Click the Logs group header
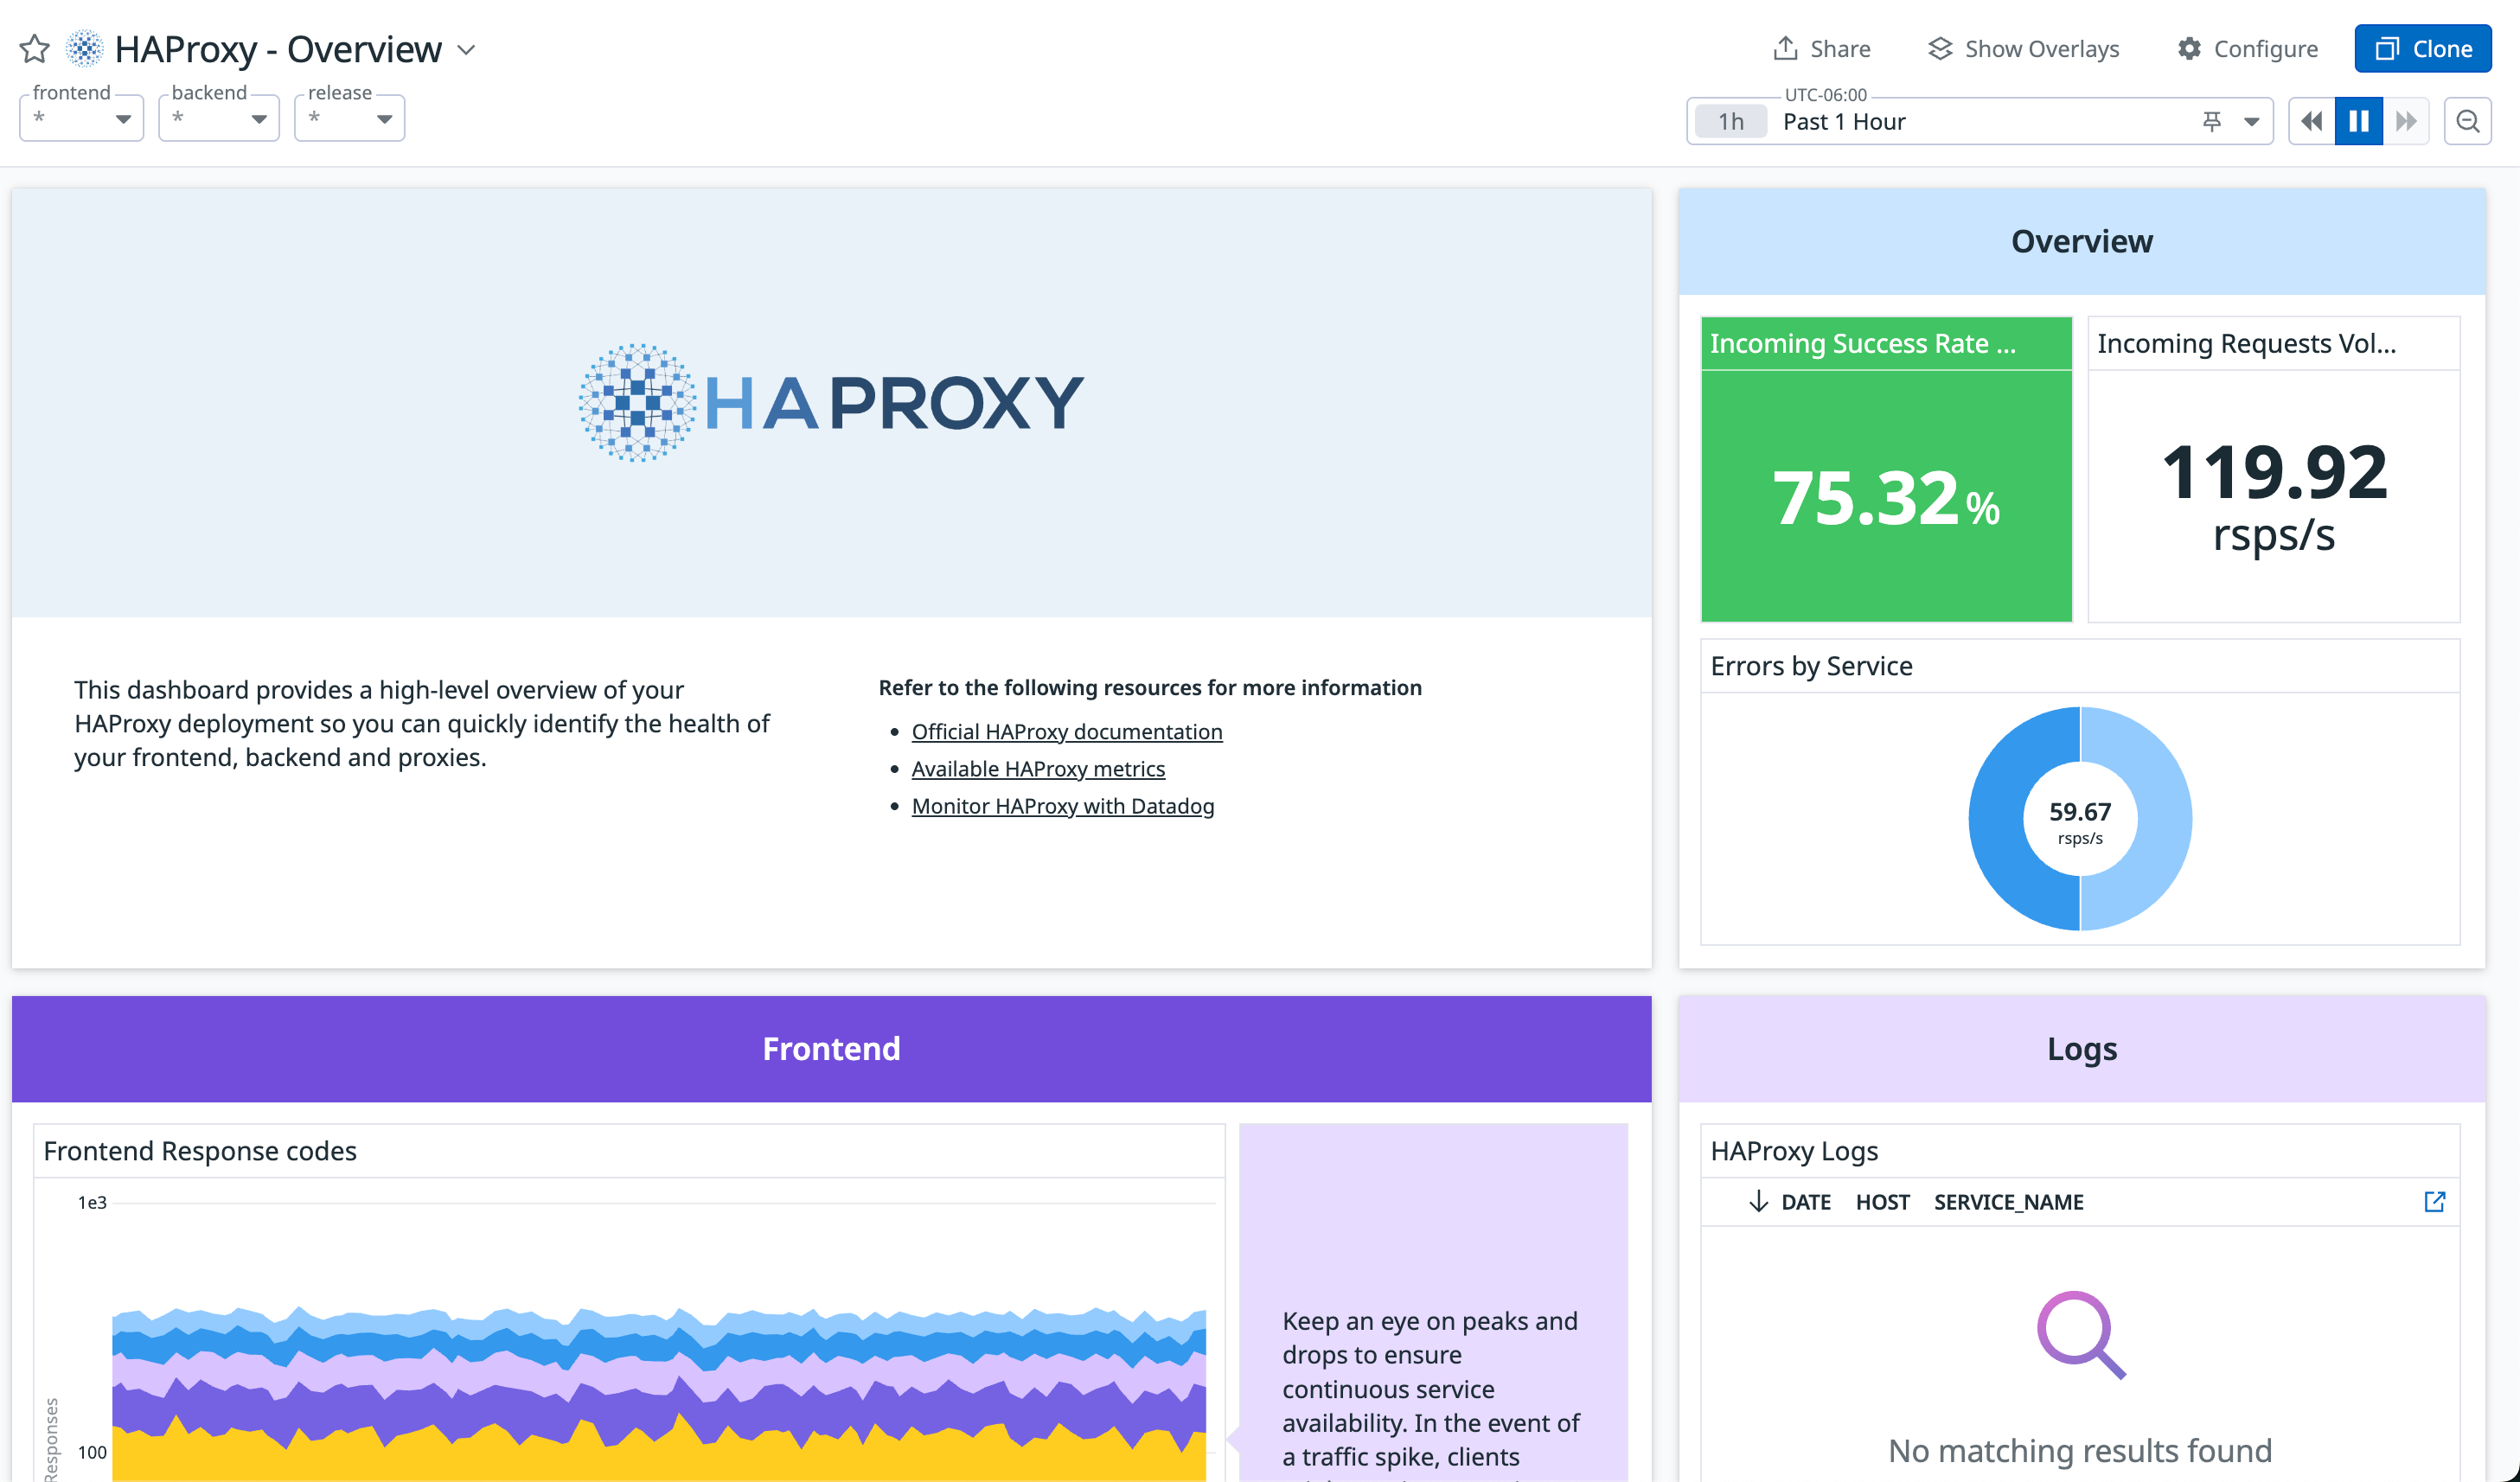This screenshot has width=2520, height=1482. point(2082,1049)
